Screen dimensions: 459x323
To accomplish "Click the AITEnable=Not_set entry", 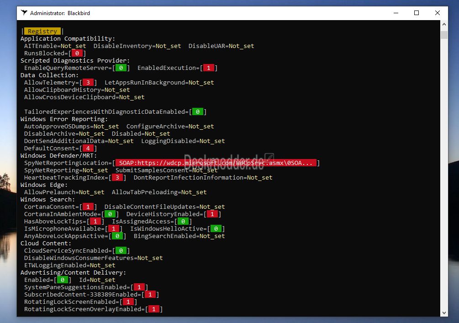I will pos(55,46).
